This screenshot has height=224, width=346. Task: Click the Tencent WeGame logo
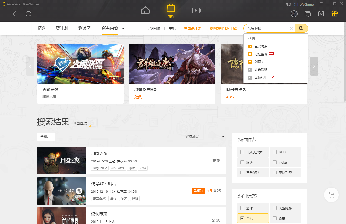[x=21, y=4]
